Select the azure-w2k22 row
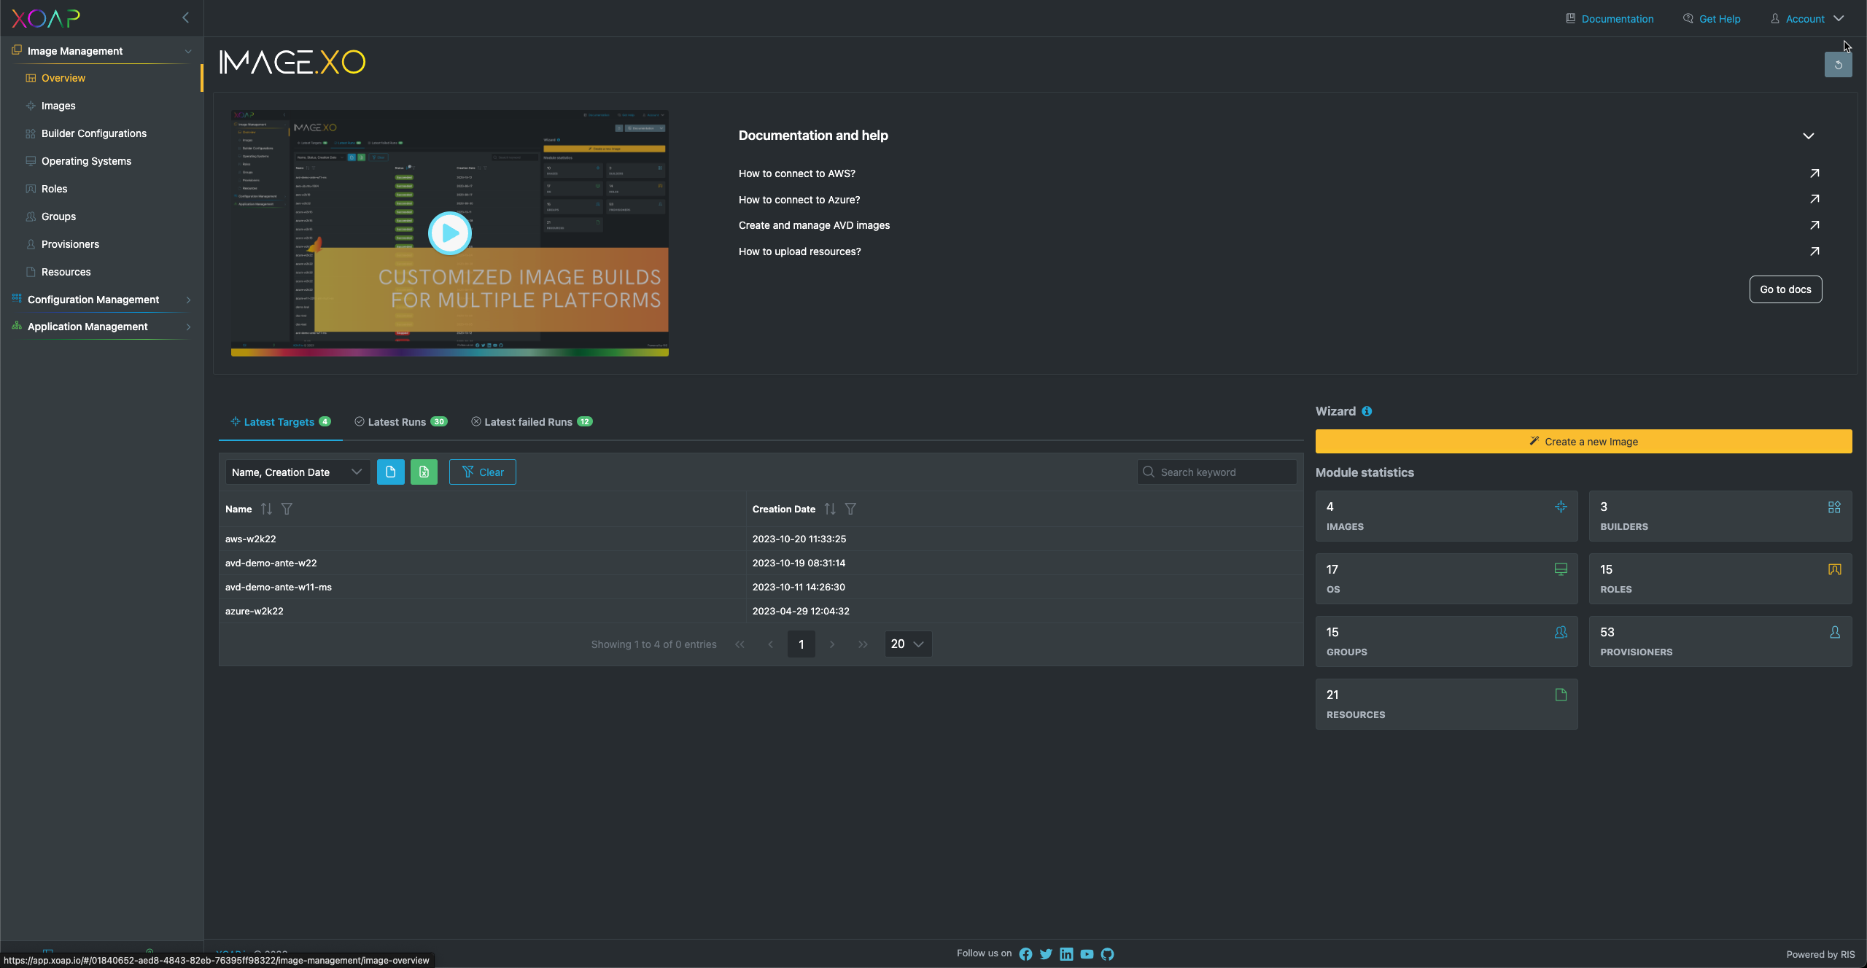The height and width of the screenshot is (968, 1867). click(761, 611)
